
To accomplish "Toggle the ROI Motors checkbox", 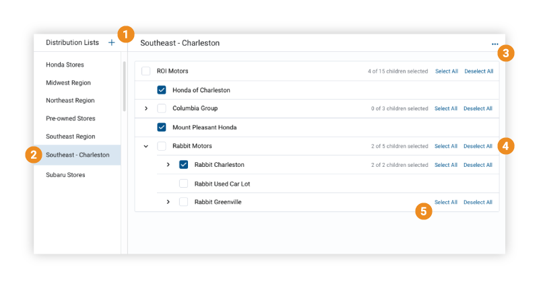I will point(146,71).
